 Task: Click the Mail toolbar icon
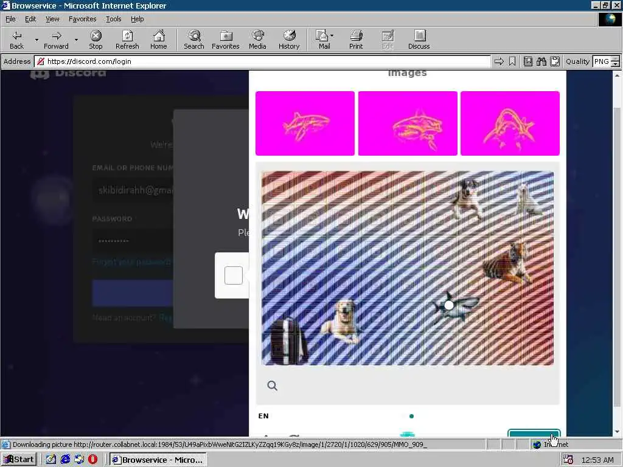322,40
